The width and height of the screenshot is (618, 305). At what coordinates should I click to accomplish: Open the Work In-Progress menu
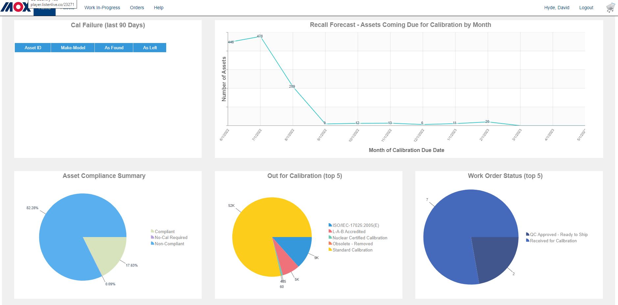point(102,8)
